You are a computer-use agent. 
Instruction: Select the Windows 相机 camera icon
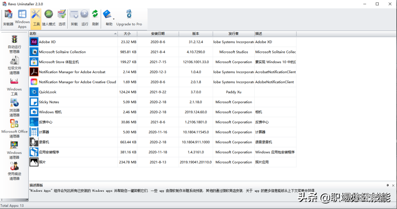(x=34, y=112)
